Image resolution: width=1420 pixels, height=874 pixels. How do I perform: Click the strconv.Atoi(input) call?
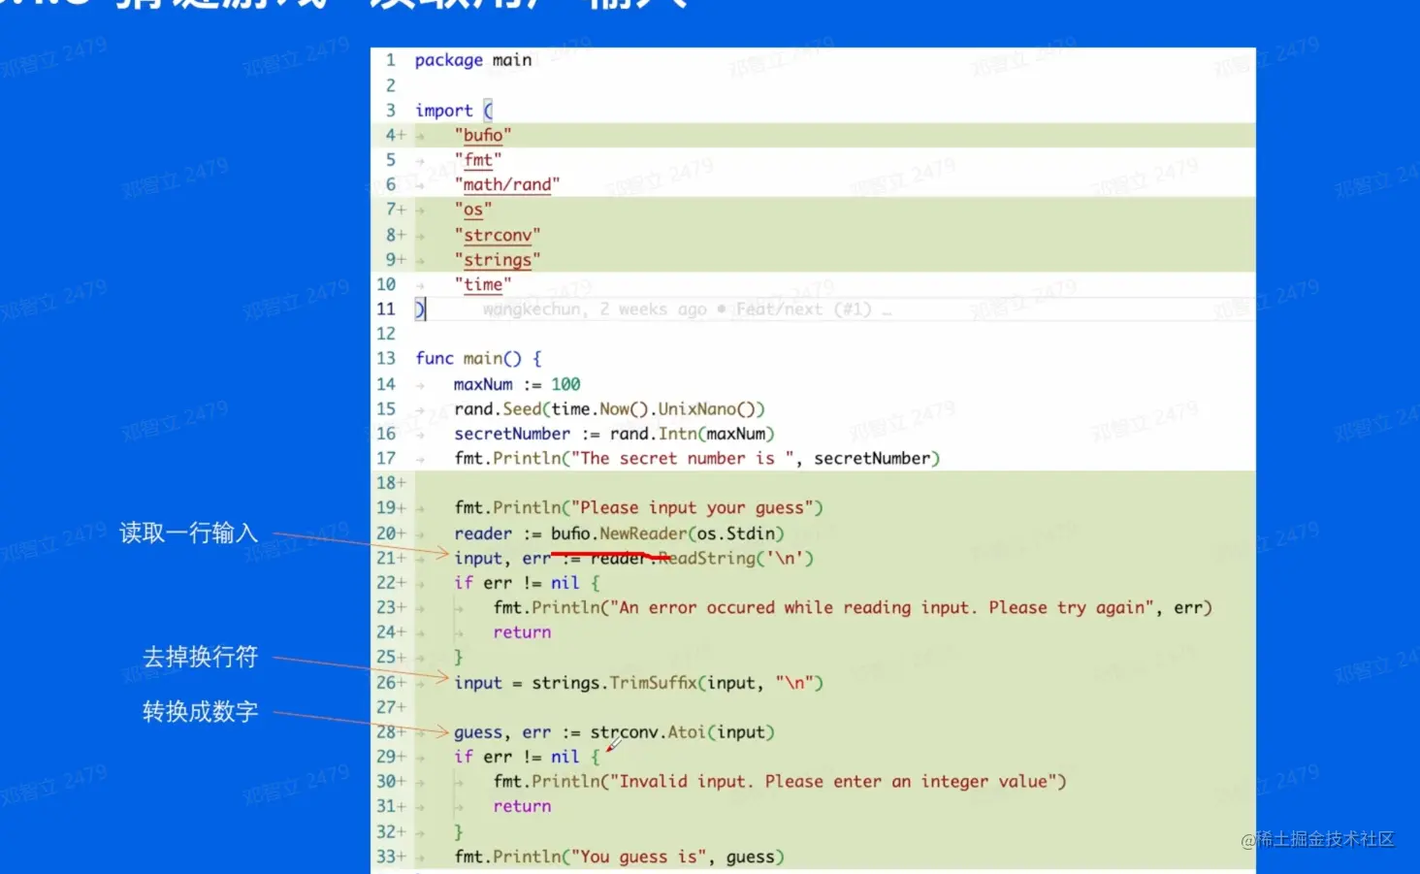click(682, 732)
